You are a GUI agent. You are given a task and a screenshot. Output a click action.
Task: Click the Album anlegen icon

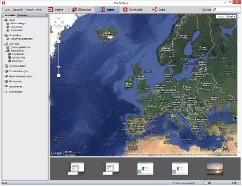coord(8,23)
